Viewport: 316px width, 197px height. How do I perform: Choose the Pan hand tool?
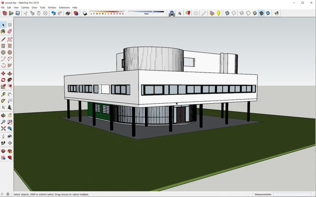pos(9,115)
